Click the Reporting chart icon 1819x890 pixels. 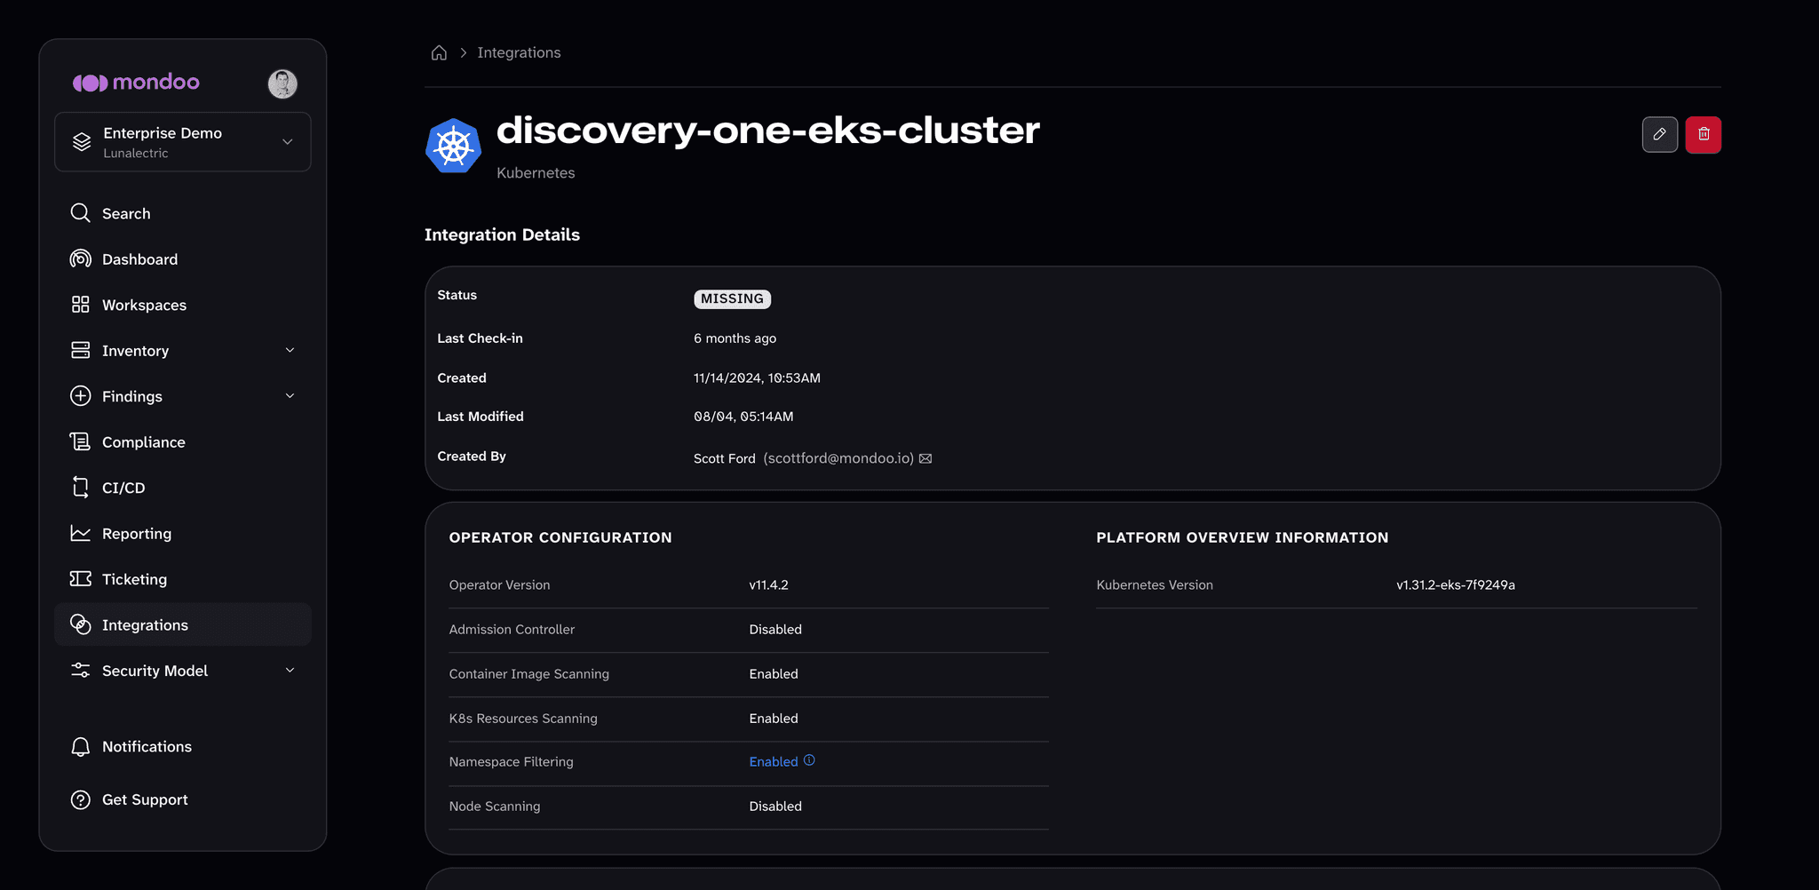pos(80,533)
